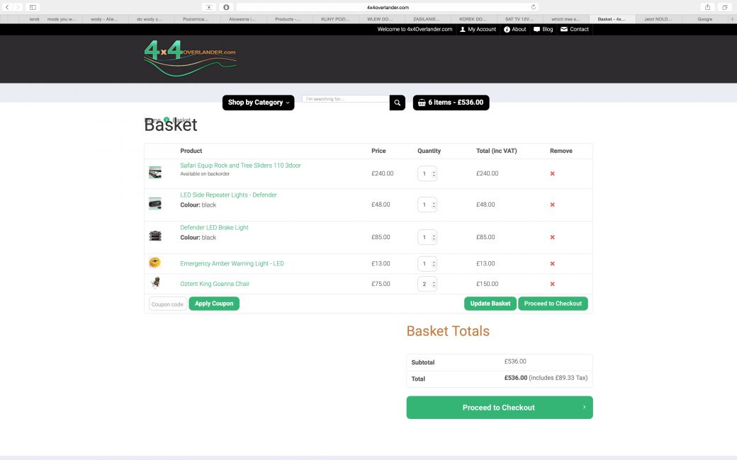Open the Defender LED Brake Light link
Screen dimensions: 737x460
point(214,227)
